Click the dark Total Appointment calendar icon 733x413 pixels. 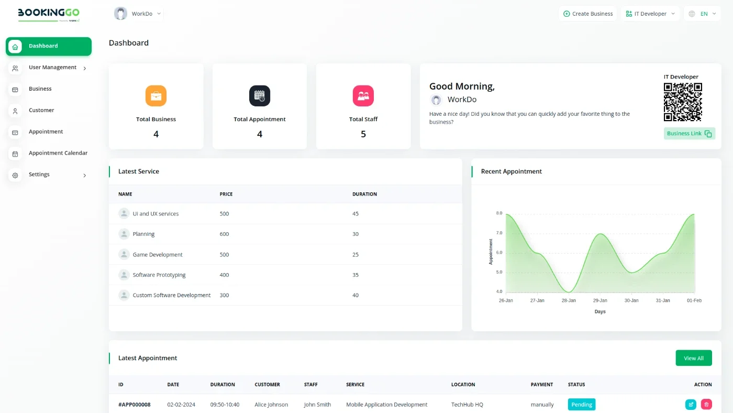click(260, 96)
